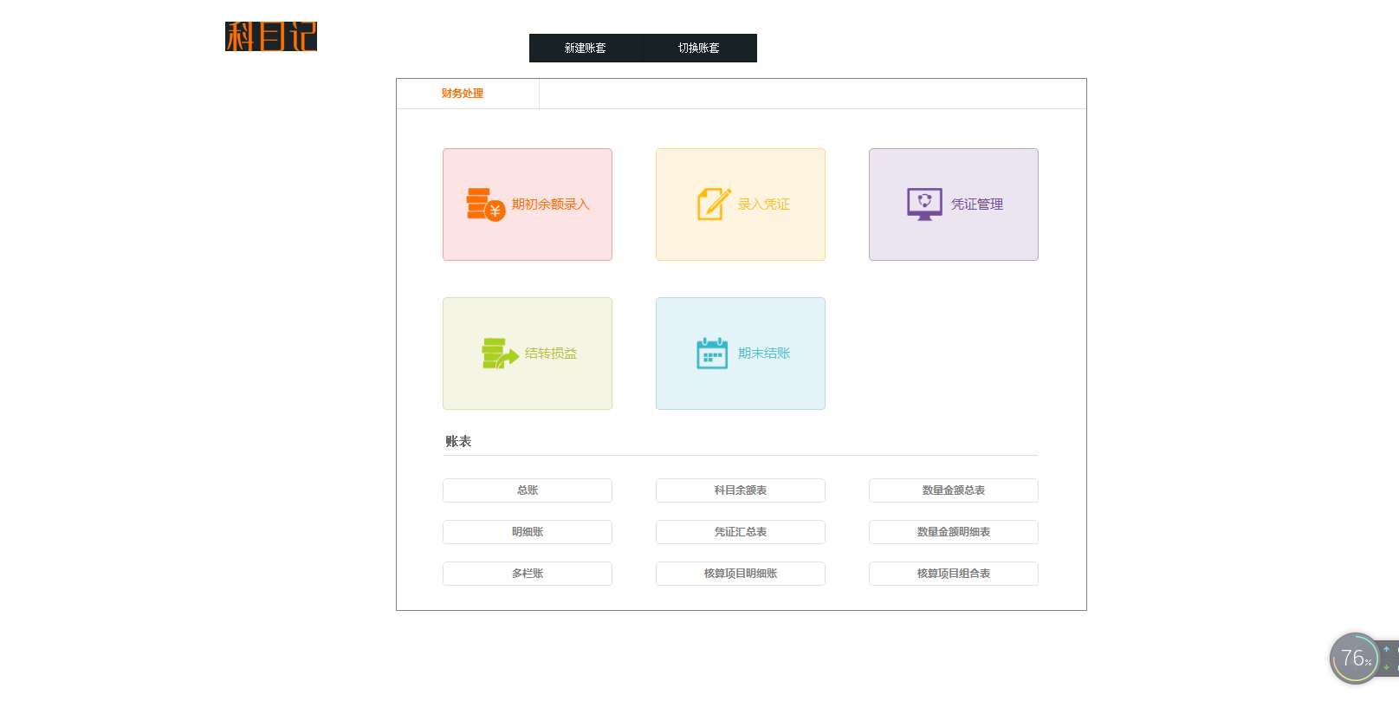The width and height of the screenshot is (1399, 714).
Task: Click the blue calendar icon for 期末结账
Action: point(712,354)
